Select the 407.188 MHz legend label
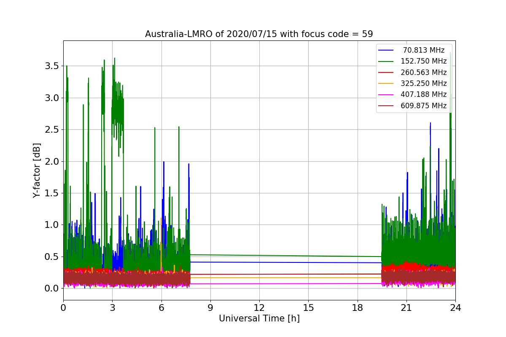Screen dimensions: 506x337 (x=424, y=94)
